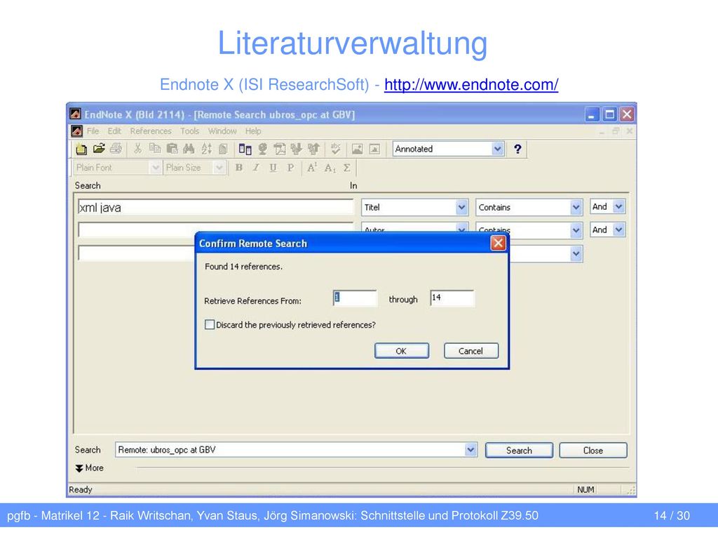Click the Print toolbar icon

(116, 149)
